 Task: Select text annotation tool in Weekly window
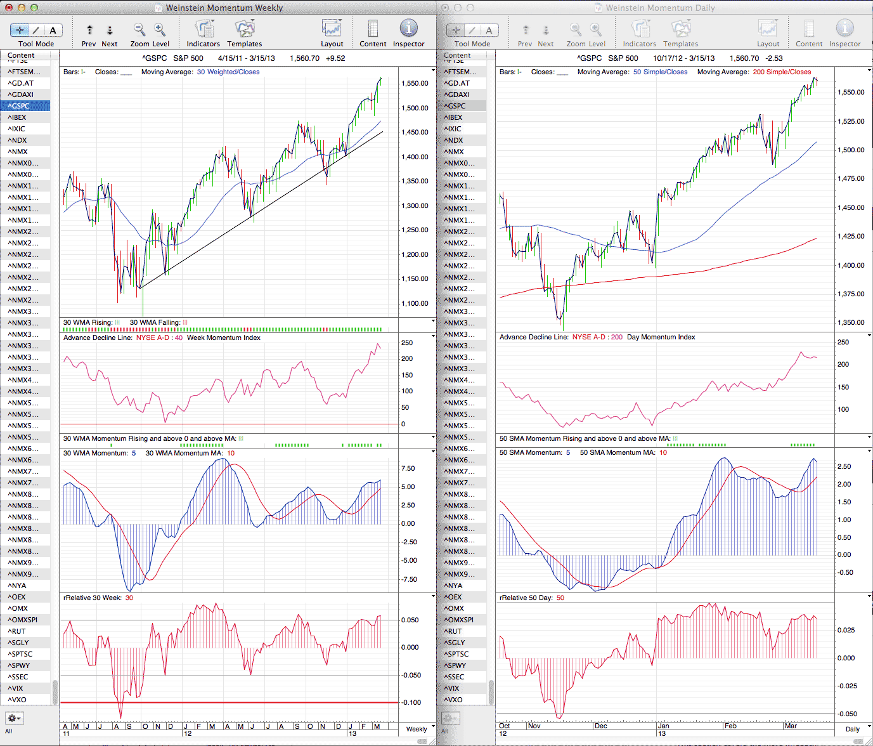[53, 30]
